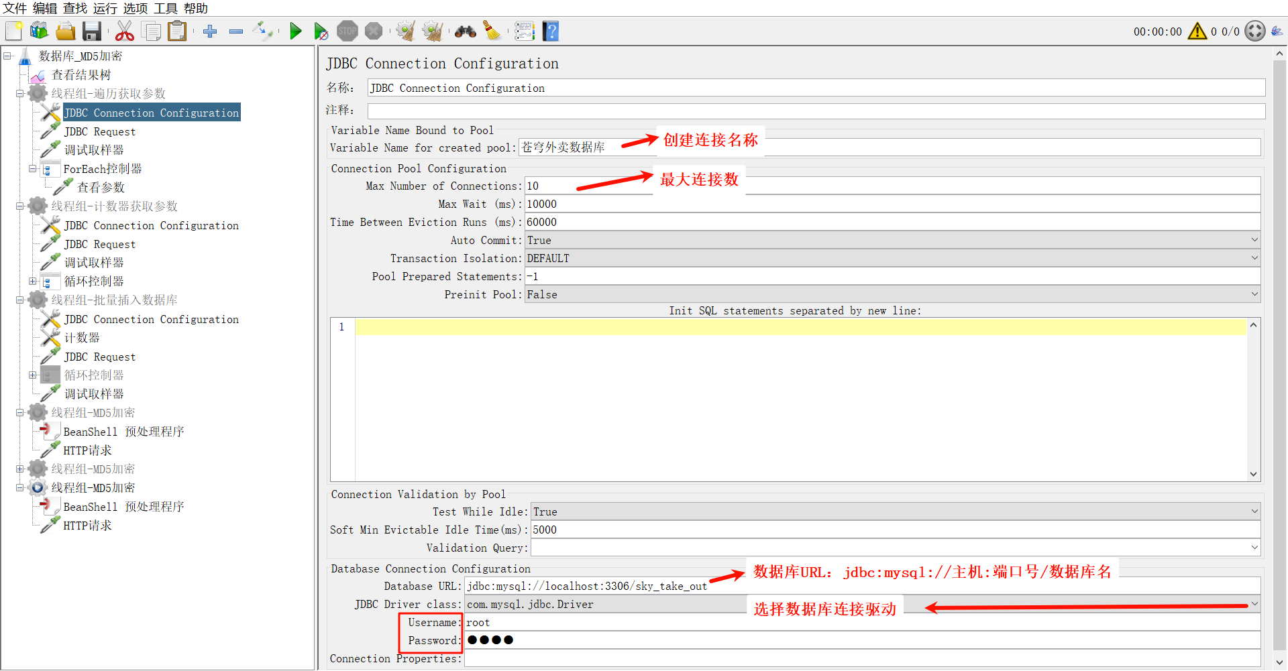This screenshot has height=671, width=1288.
Task: Expand the collapsed 线程组-MD5加密 group
Action: tap(20, 469)
